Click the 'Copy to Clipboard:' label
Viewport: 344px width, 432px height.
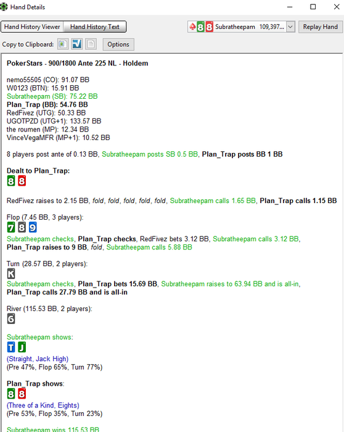[x=28, y=44]
